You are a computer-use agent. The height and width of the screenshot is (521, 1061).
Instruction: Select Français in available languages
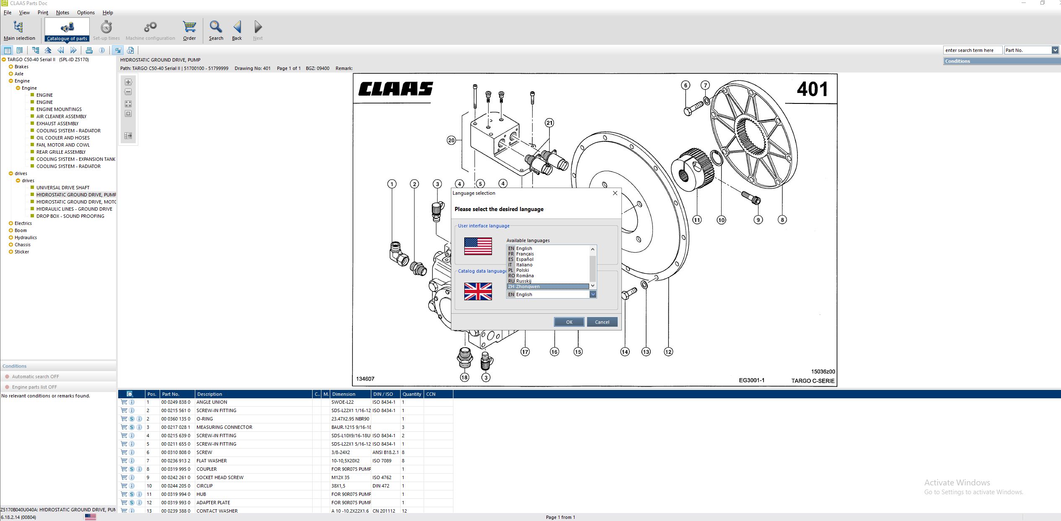pos(547,254)
